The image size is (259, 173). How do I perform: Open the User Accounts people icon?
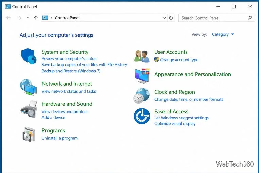click(142, 56)
